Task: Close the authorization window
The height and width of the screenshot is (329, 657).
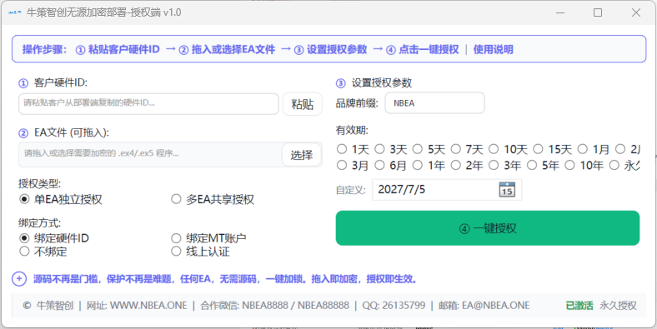Action: 635,12
